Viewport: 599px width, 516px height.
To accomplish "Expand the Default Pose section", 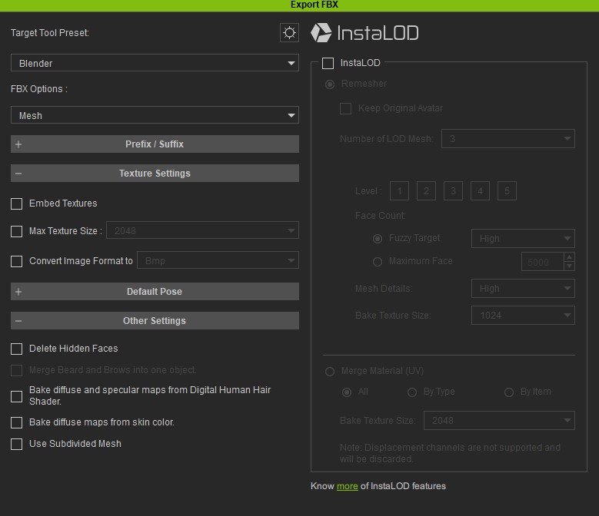I will (x=155, y=292).
